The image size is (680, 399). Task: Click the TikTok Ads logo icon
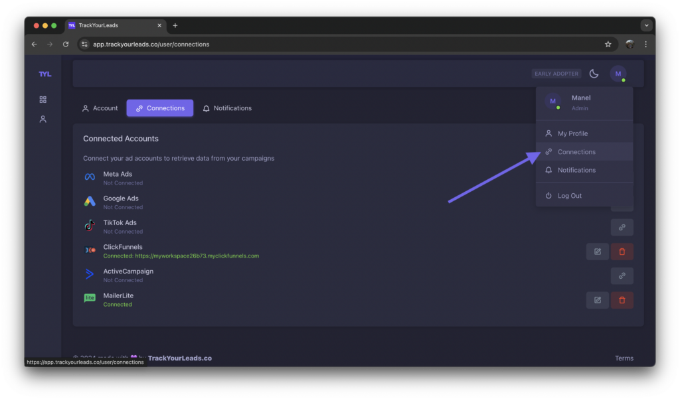[x=90, y=226]
